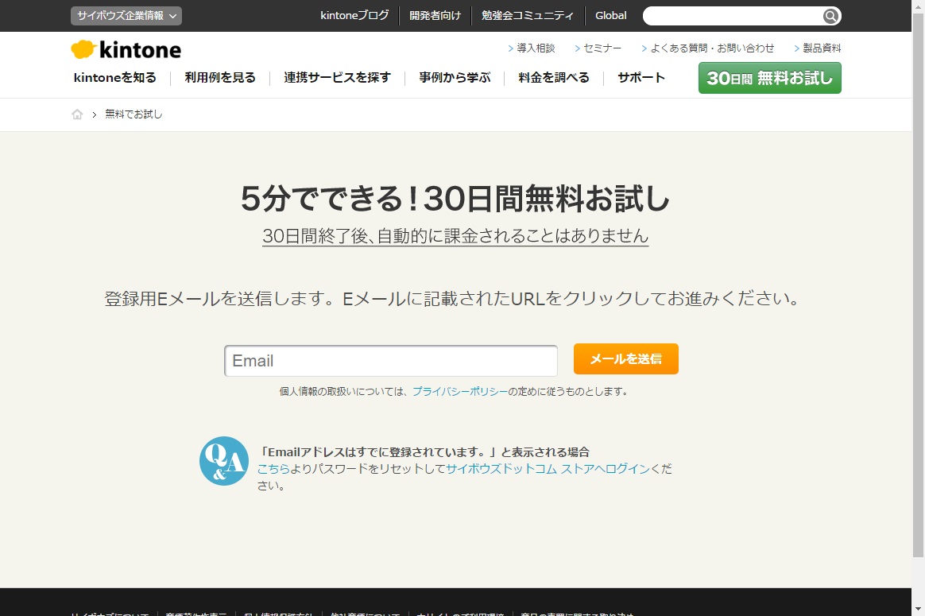Click メールを送信 orange button
This screenshot has height=616, width=925.
626,358
